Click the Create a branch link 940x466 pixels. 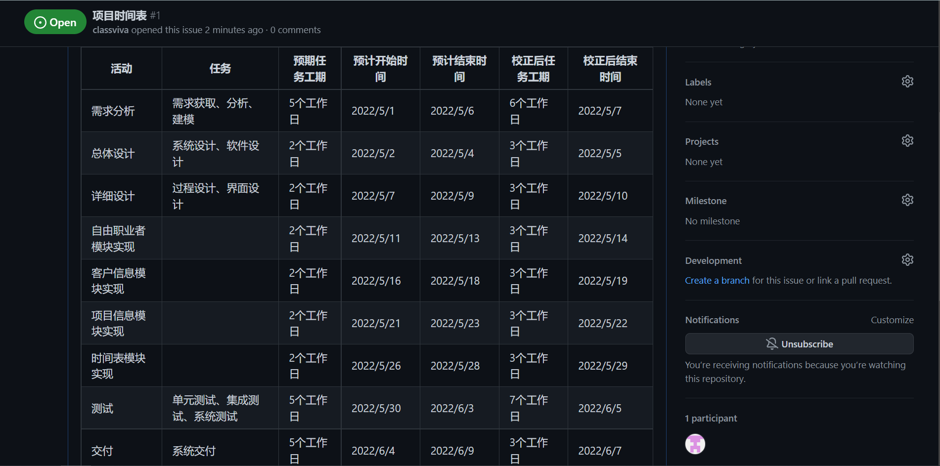(x=716, y=280)
